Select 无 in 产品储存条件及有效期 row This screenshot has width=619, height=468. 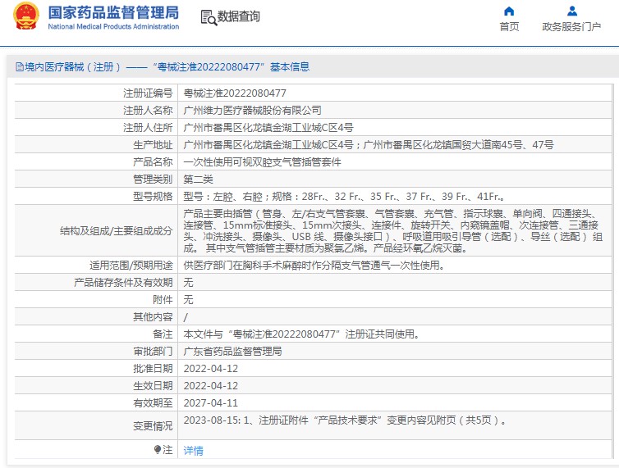pyautogui.click(x=188, y=282)
